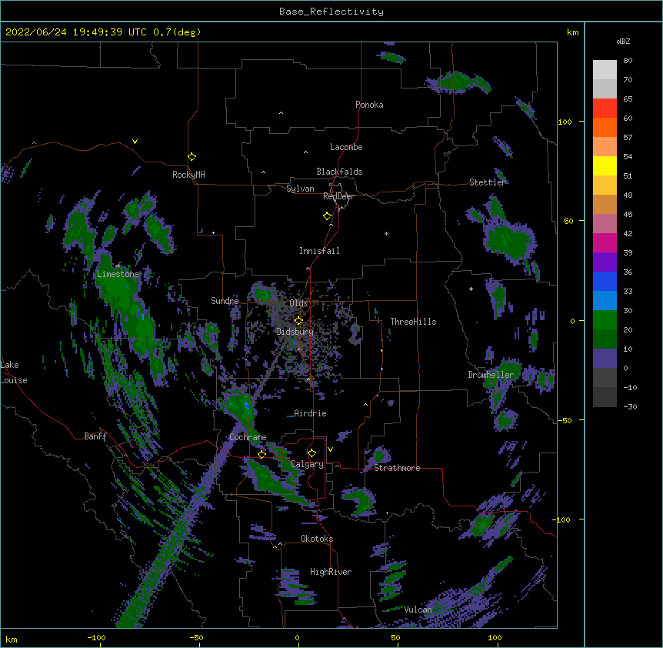Click the Didsbury label
This screenshot has height=648, width=663.
pyautogui.click(x=295, y=332)
